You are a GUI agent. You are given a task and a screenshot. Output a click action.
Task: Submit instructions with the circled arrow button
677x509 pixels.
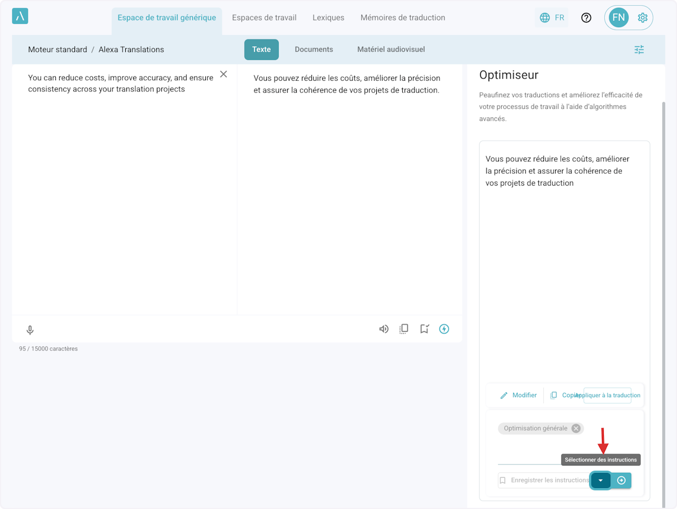click(x=621, y=480)
